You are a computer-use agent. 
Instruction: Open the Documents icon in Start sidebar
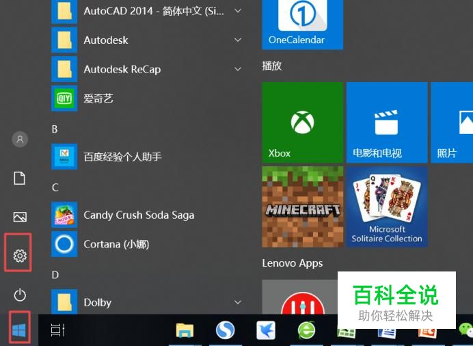pyautogui.click(x=20, y=178)
